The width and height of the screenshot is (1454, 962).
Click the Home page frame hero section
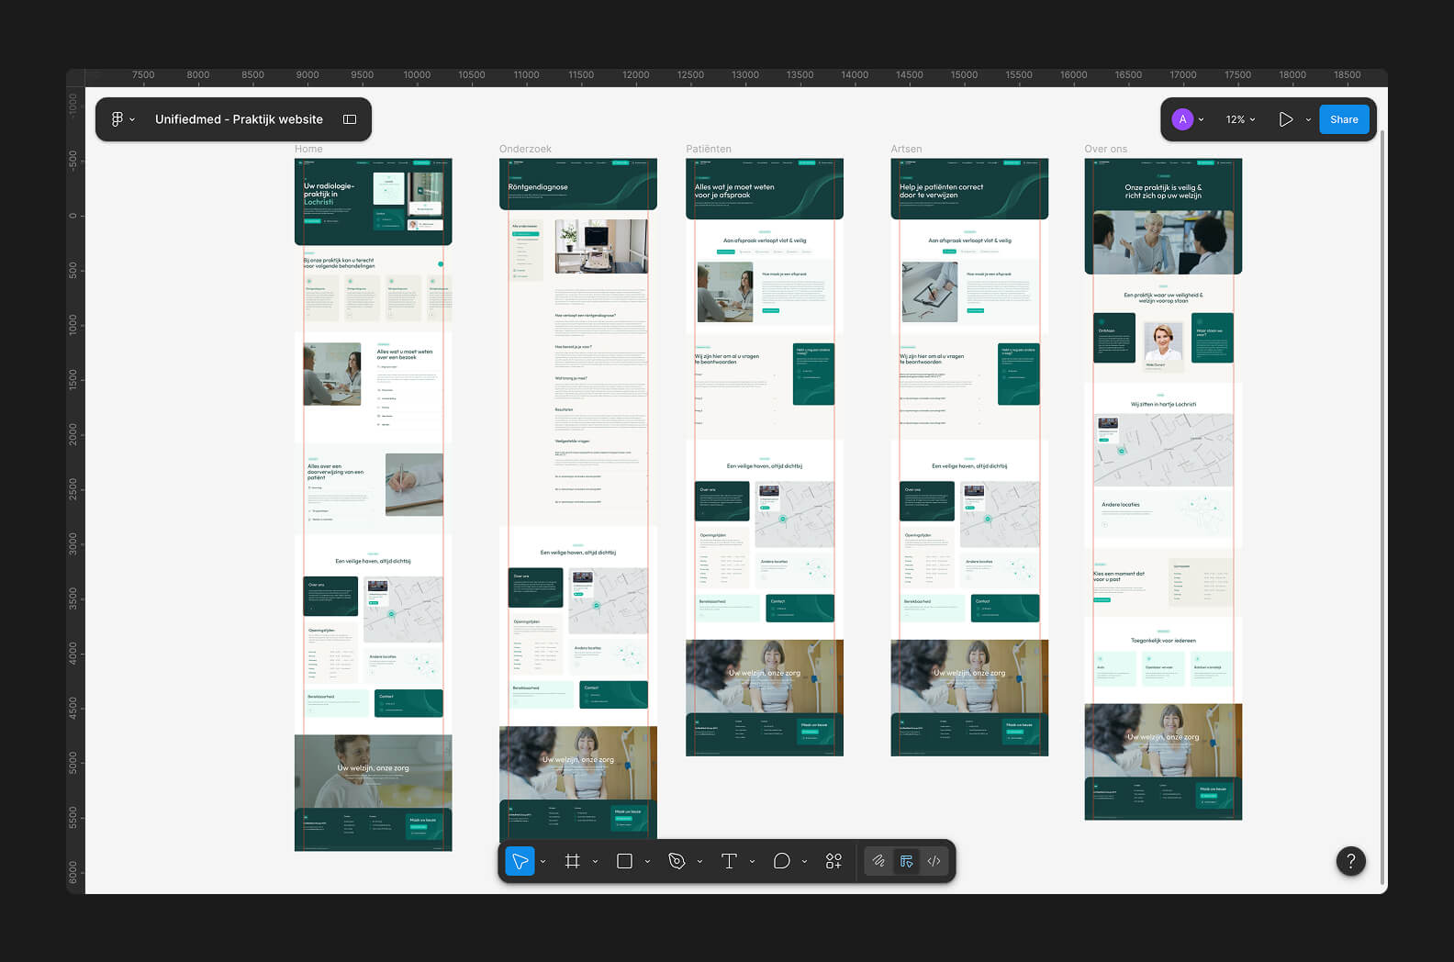[373, 202]
